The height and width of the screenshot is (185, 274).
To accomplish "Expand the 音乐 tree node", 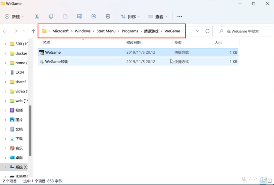I will (x=5, y=148).
